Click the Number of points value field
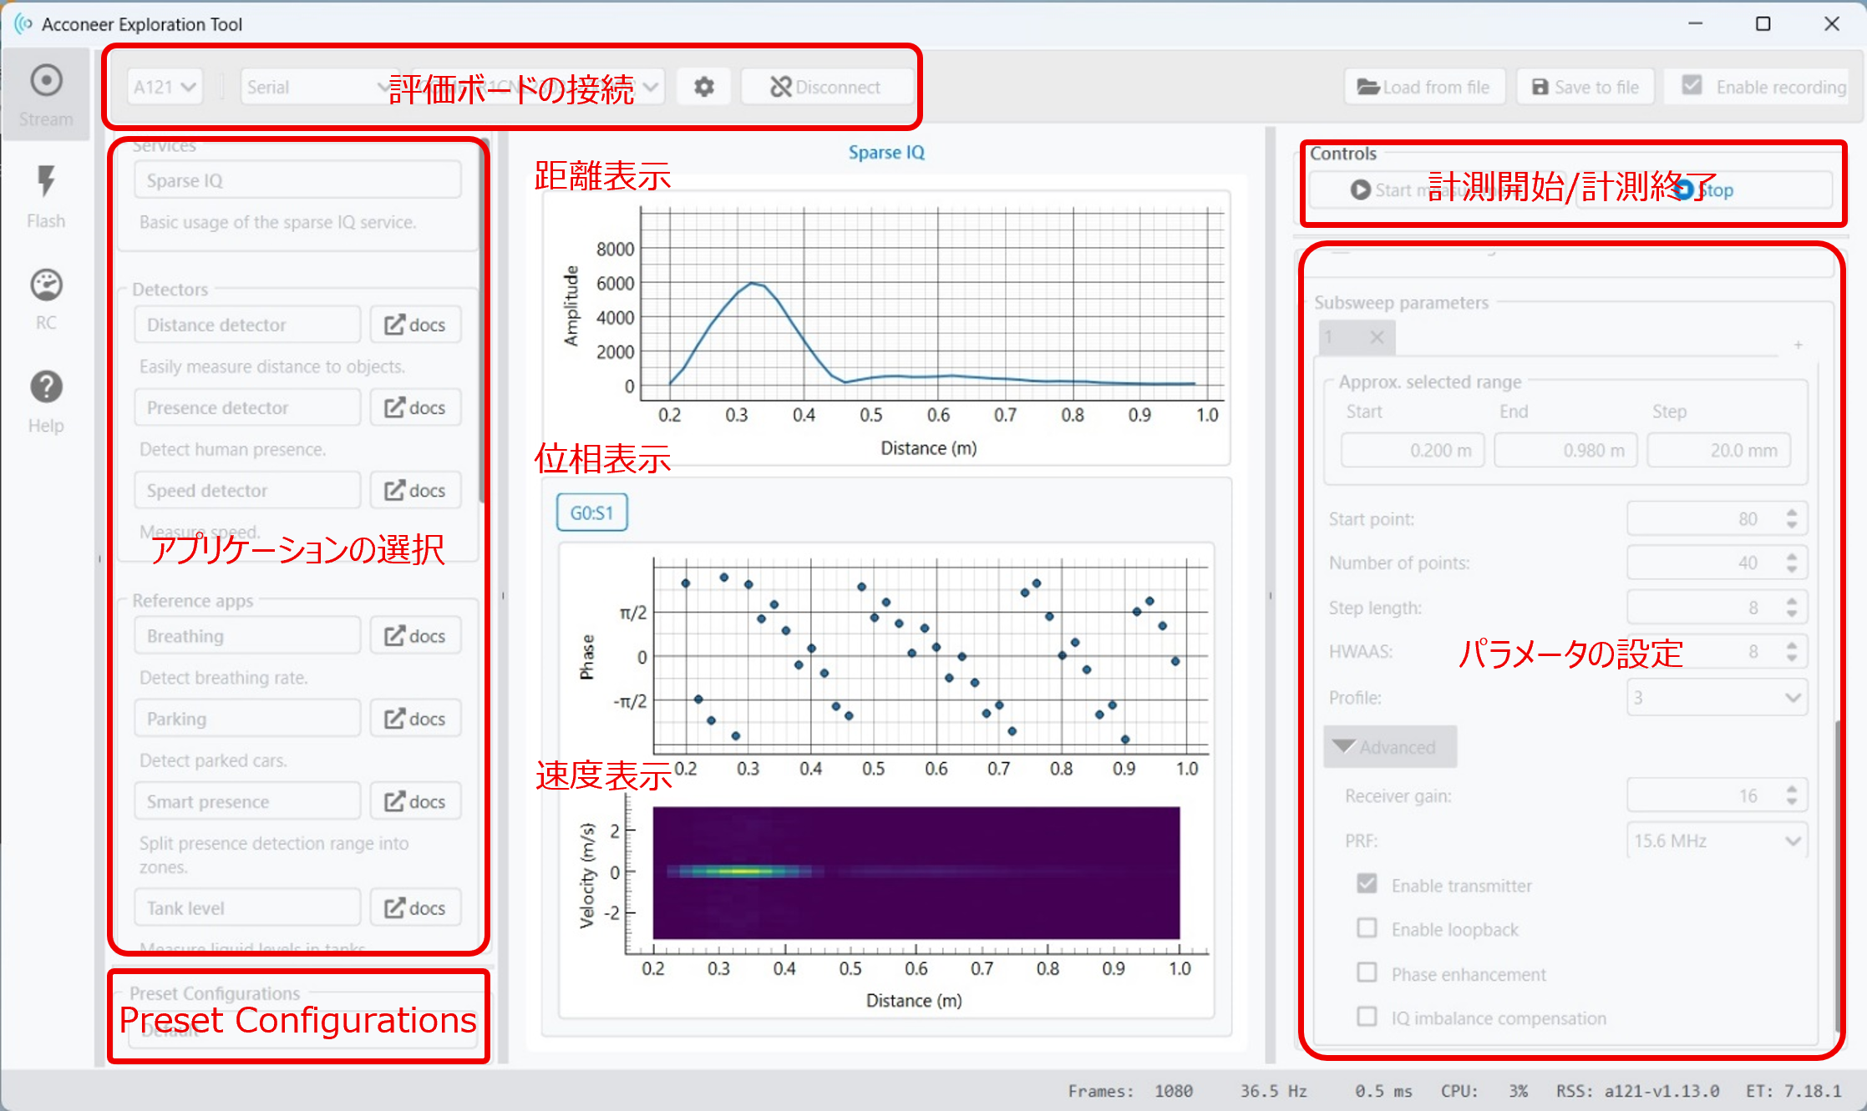This screenshot has width=1867, height=1111. click(1717, 563)
